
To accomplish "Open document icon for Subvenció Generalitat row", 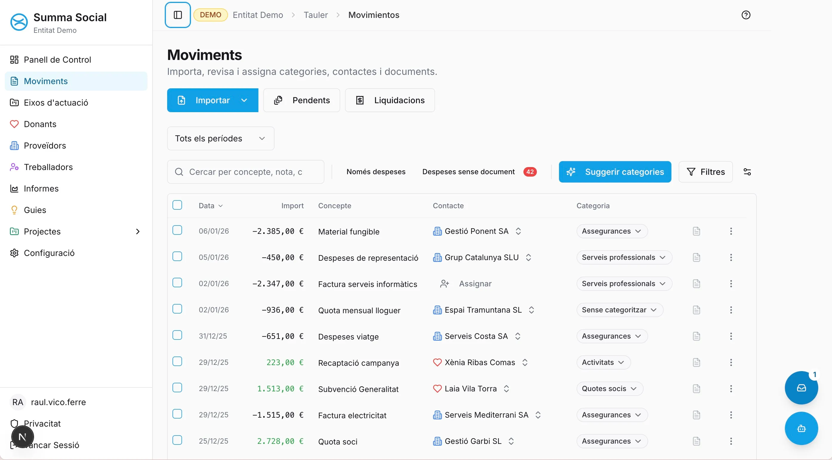I will (x=696, y=389).
